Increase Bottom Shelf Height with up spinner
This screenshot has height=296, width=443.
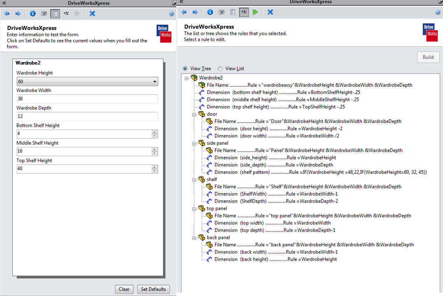point(154,132)
